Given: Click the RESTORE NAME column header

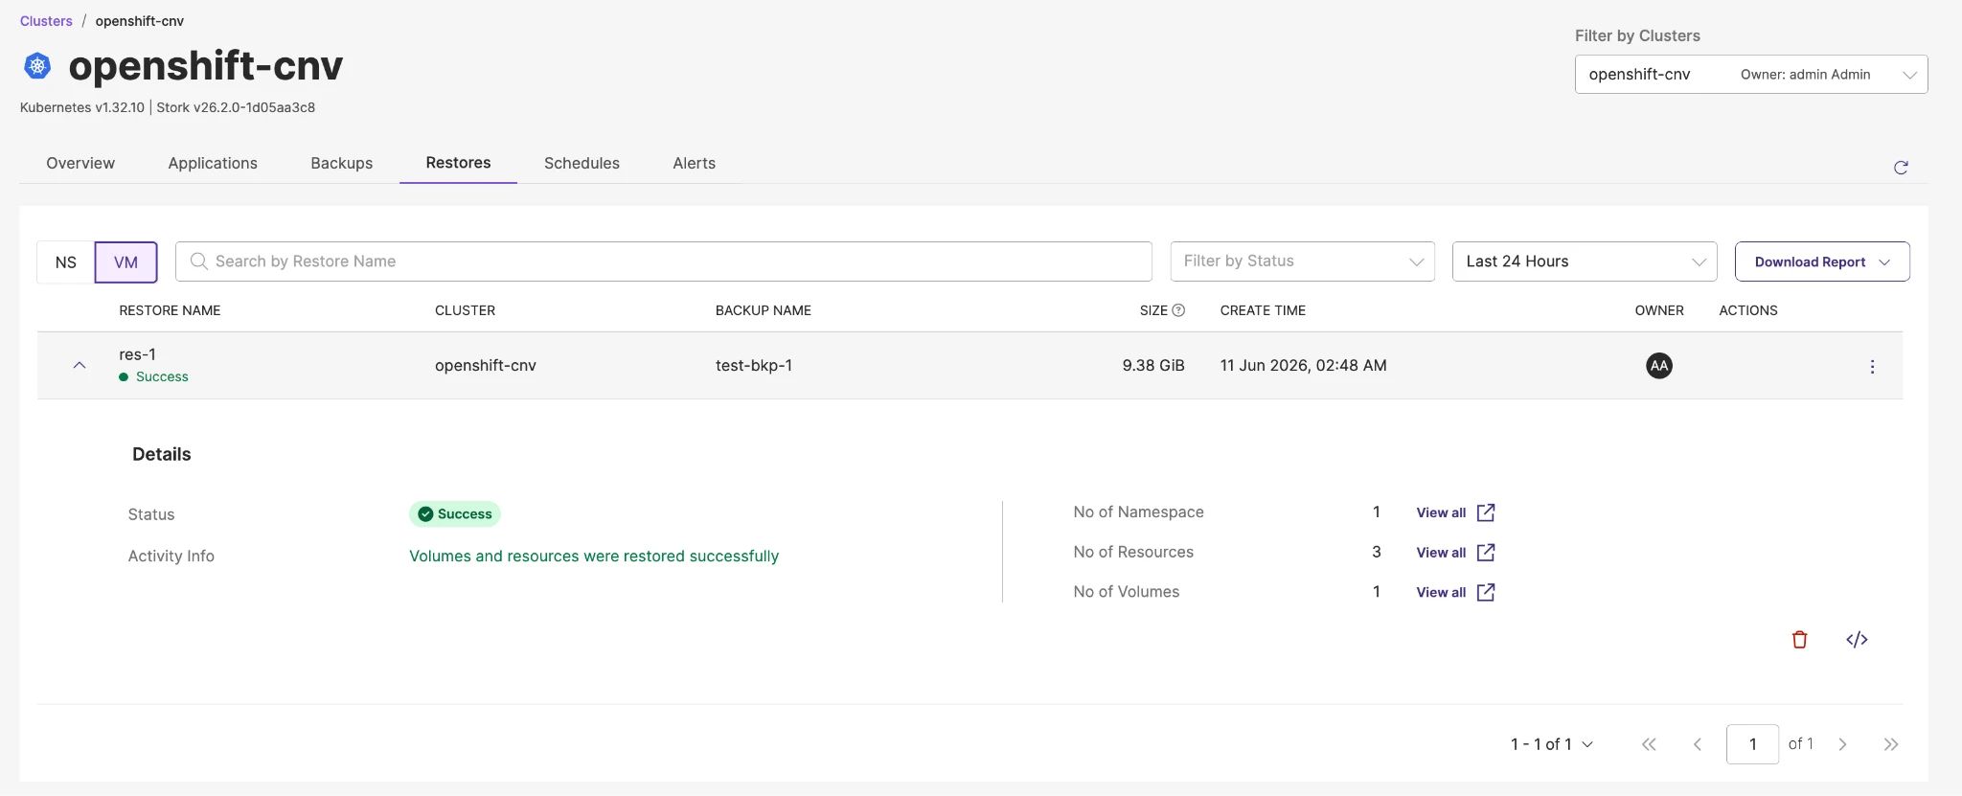Looking at the screenshot, I should tap(170, 310).
